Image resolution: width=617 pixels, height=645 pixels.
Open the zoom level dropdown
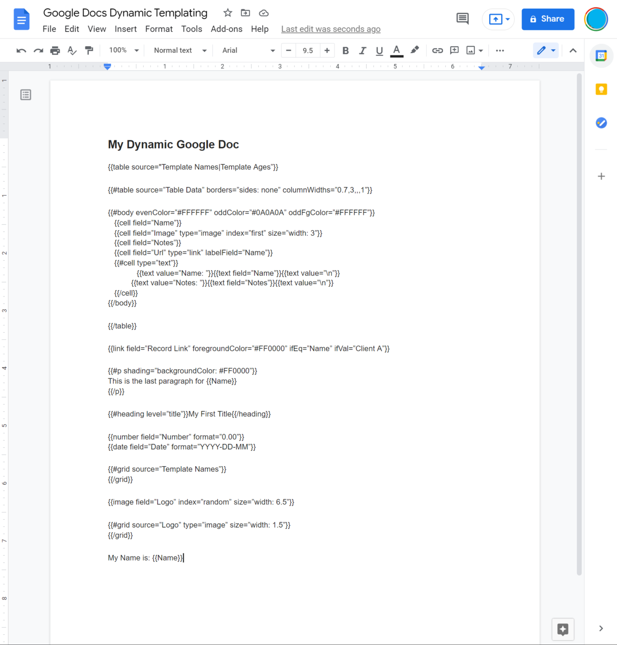(x=123, y=50)
